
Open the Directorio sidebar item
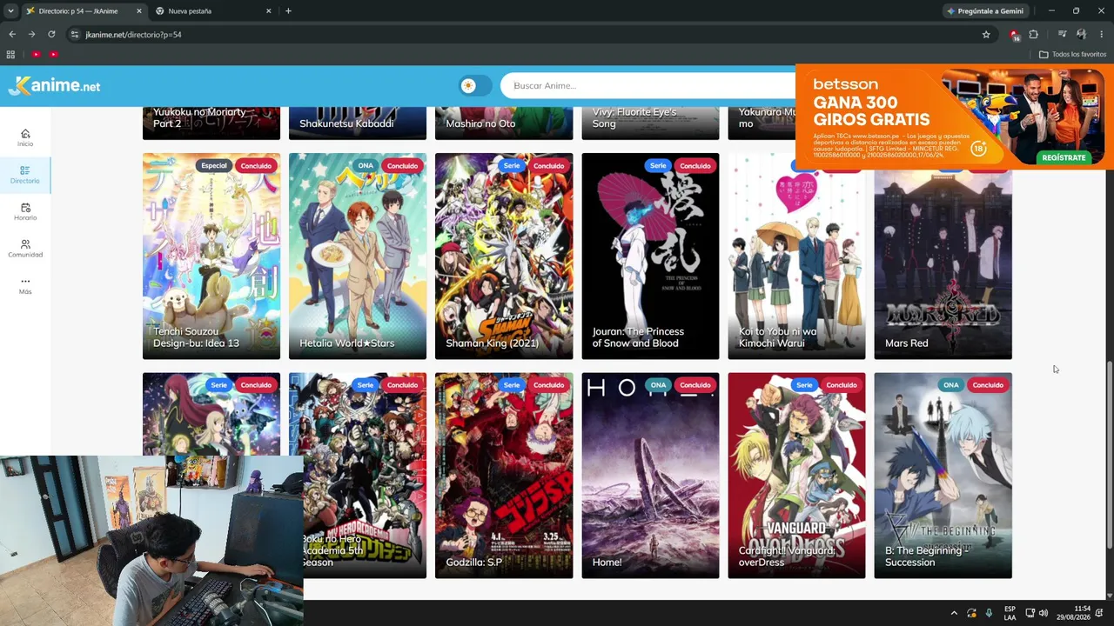click(25, 175)
